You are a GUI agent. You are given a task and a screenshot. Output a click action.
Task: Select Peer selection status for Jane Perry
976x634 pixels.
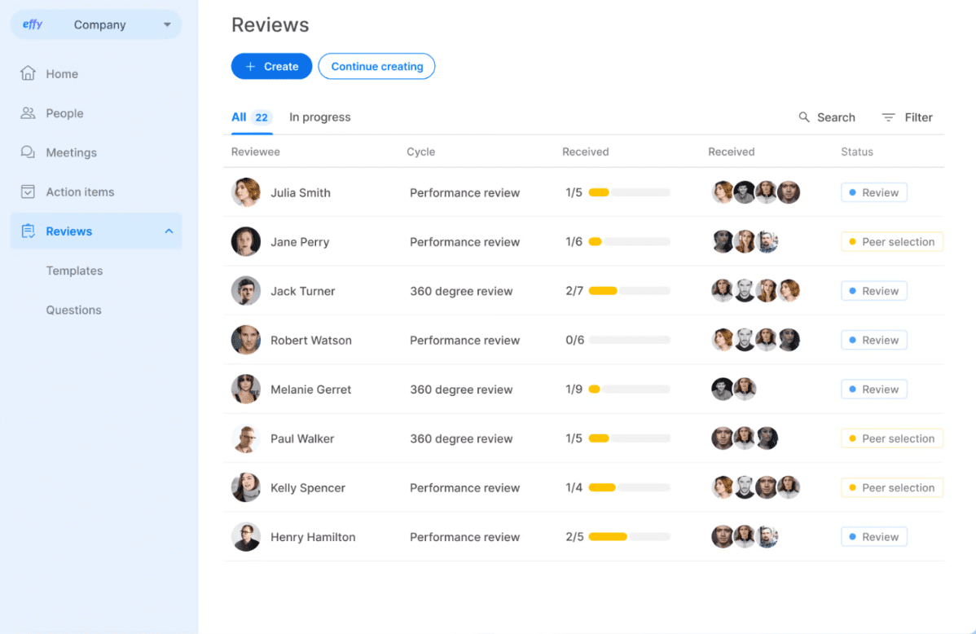click(891, 241)
